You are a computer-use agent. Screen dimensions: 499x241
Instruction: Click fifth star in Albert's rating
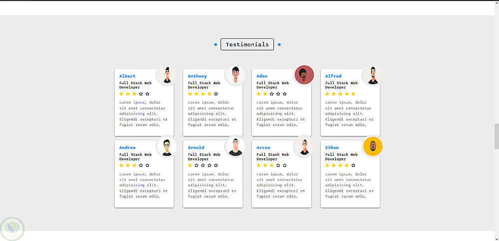[147, 94]
